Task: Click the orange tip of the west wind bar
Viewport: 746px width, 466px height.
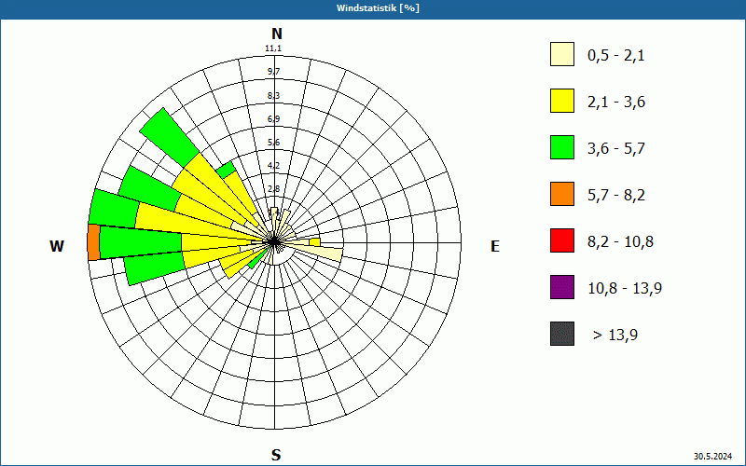Action: pyautogui.click(x=94, y=242)
